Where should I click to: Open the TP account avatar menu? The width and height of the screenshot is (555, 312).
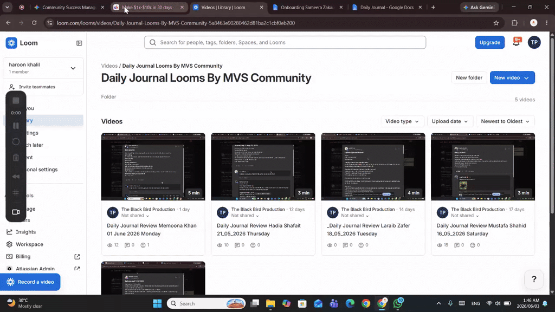pyautogui.click(x=534, y=42)
